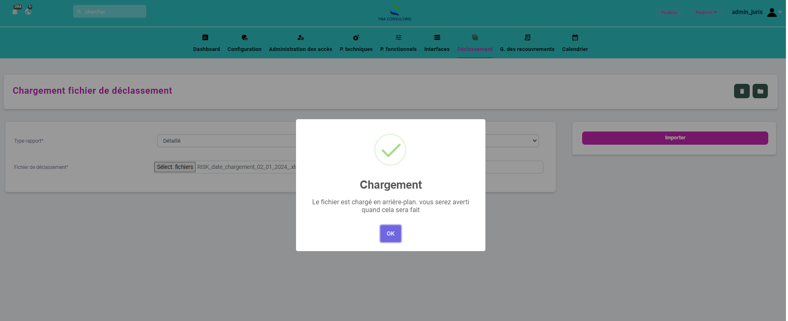
Task: Open the language globe icon
Action: point(28,12)
